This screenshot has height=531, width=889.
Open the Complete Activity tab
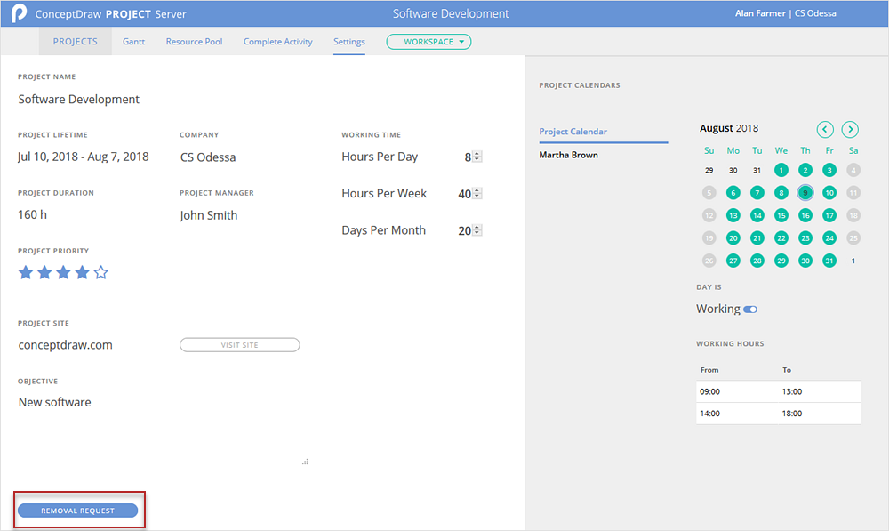point(277,42)
